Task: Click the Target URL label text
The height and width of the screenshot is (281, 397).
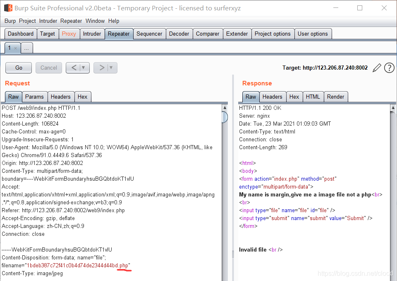Action: click(x=325, y=68)
